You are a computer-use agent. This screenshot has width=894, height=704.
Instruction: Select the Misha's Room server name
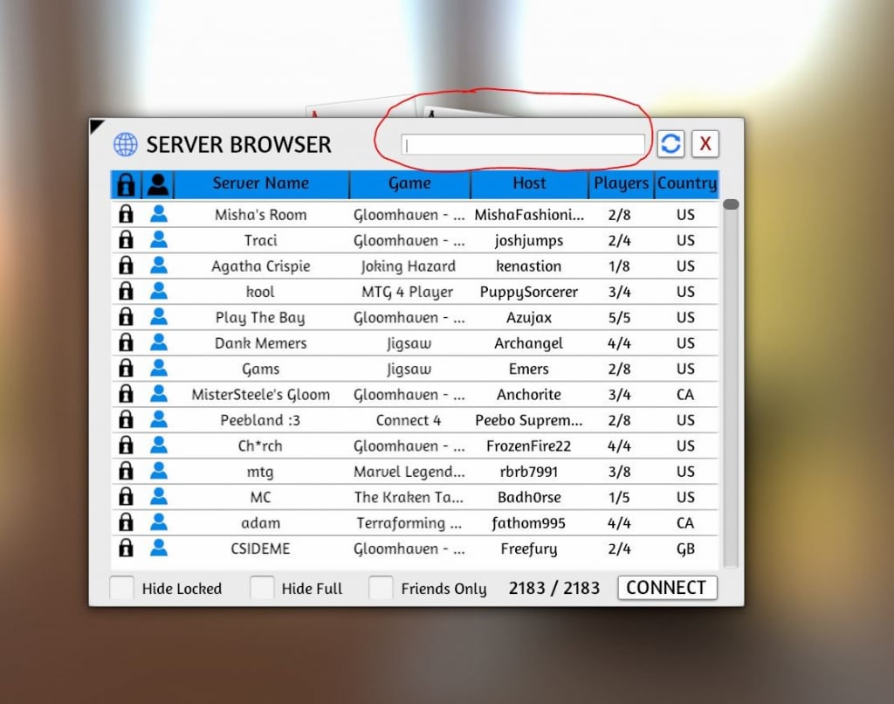[x=260, y=215]
